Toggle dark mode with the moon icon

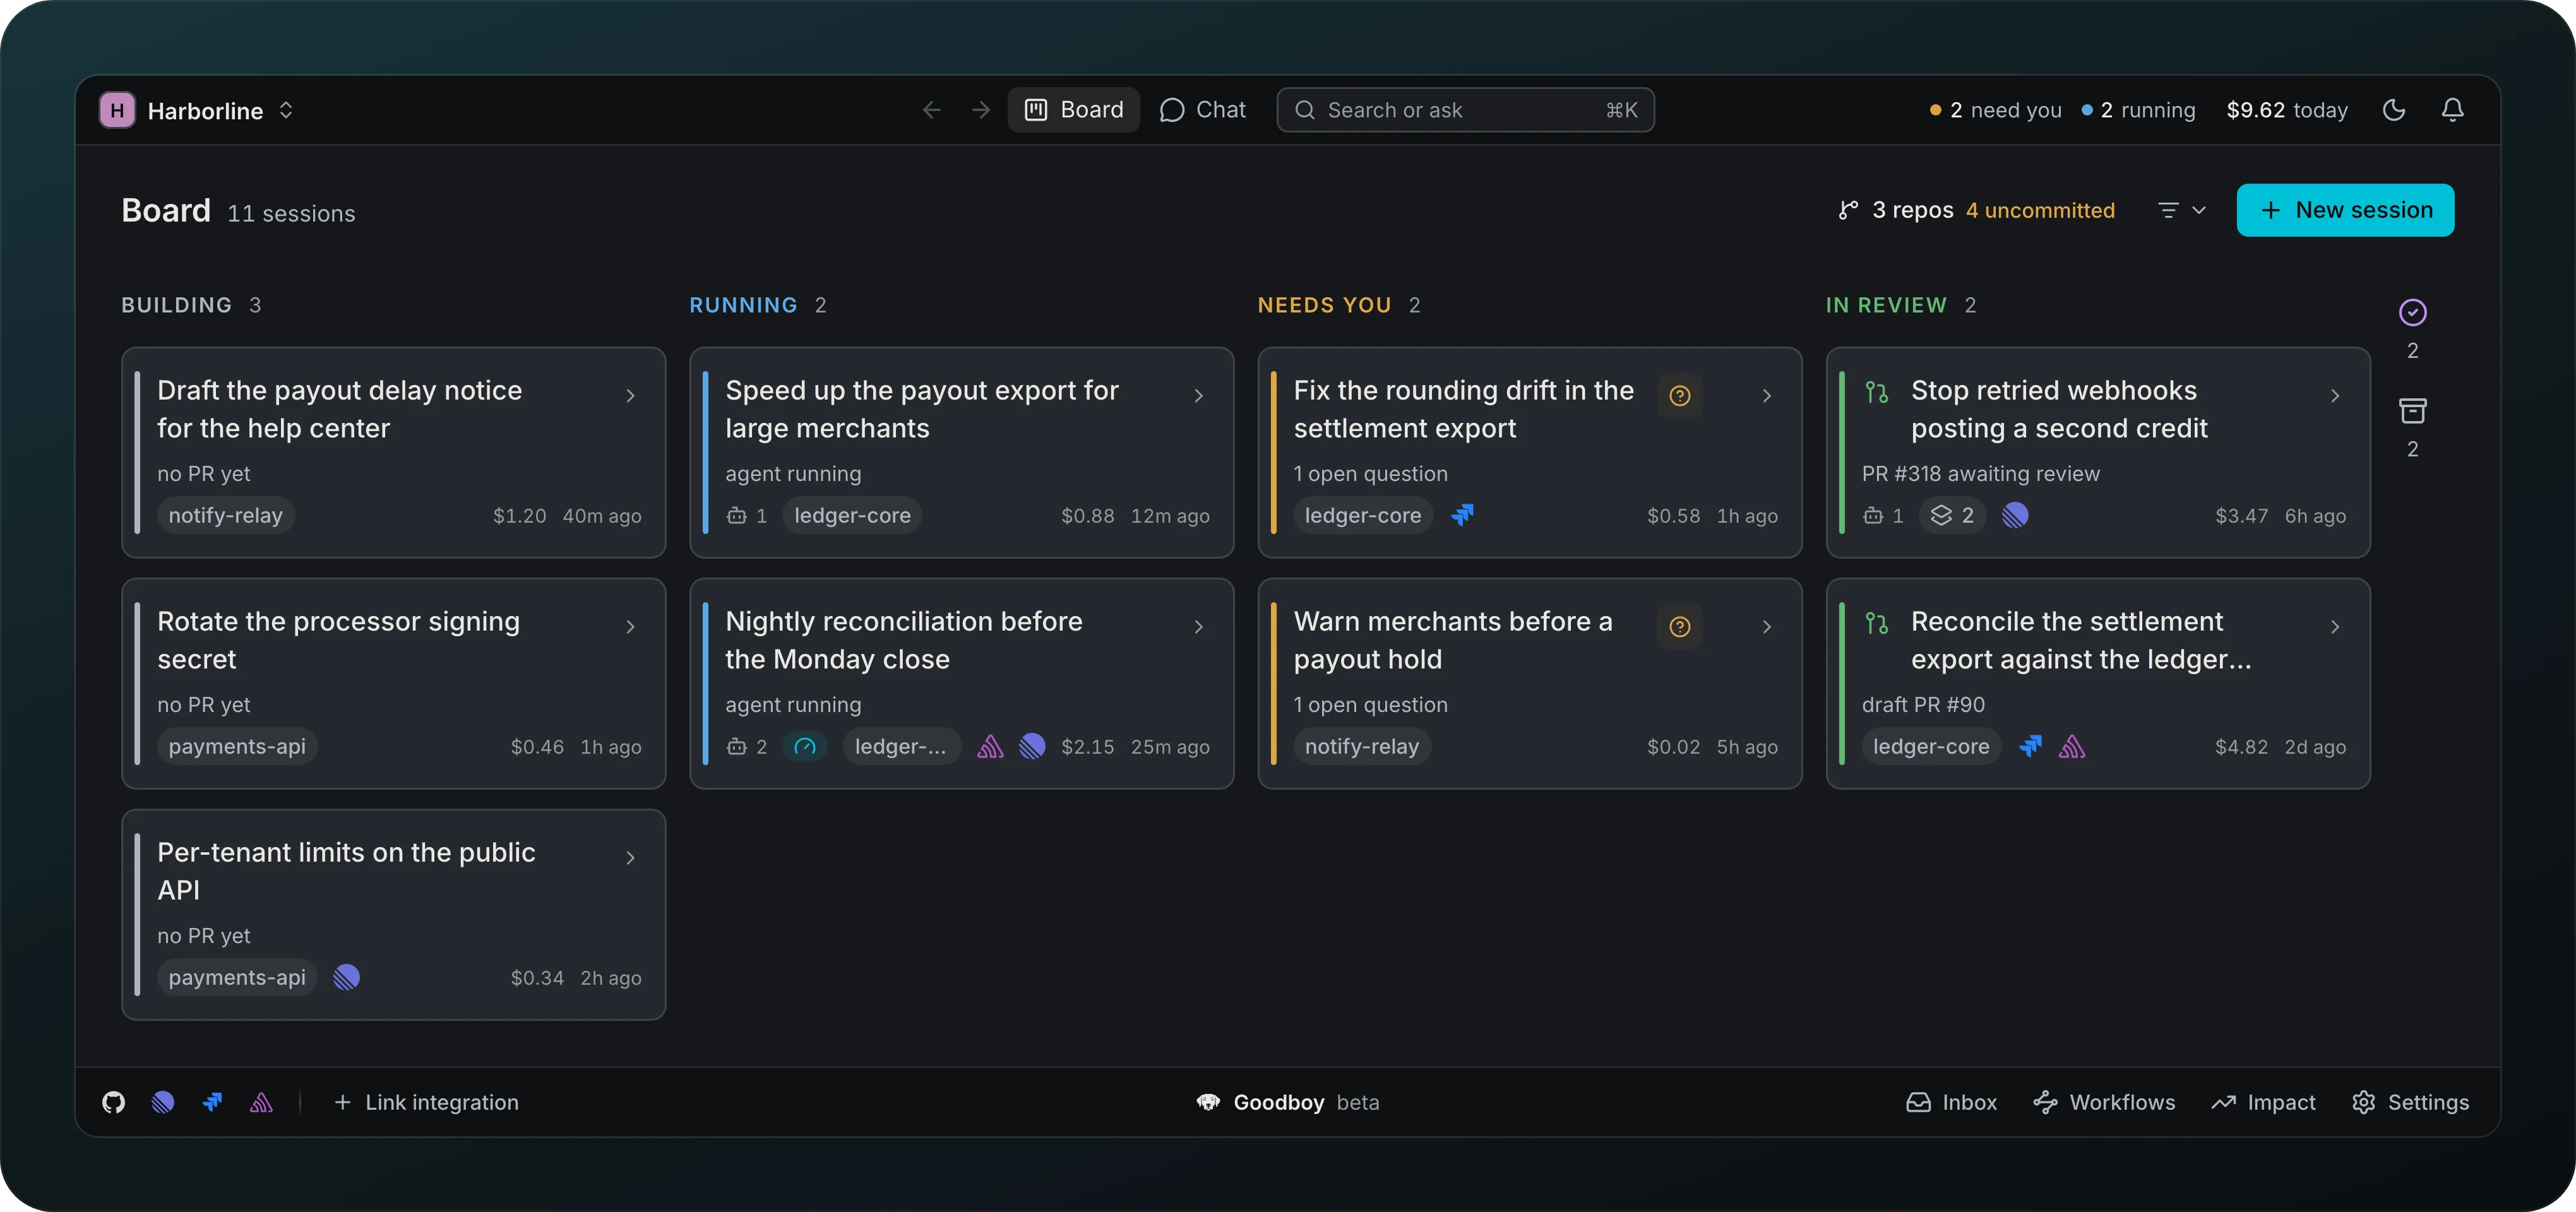(2393, 110)
